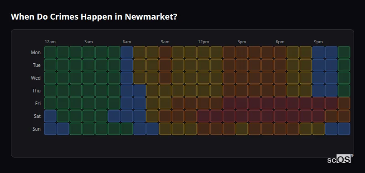365x173 pixels.
Task: Click the Thursday 12pm yellow cell
Action: [203, 91]
